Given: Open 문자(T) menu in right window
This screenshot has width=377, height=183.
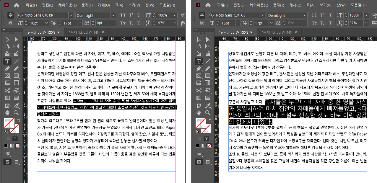Looking at the screenshot, I should point(279,5).
